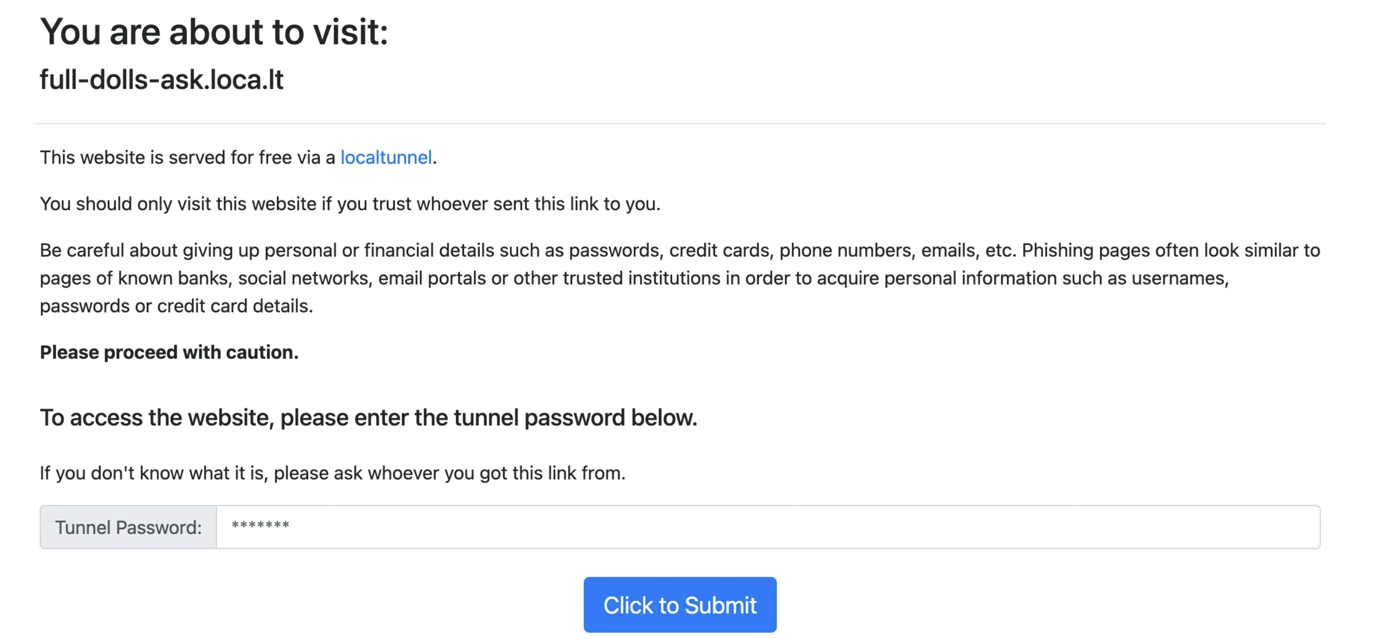
Task: Click the ask whoever sent link sentence
Action: [332, 473]
